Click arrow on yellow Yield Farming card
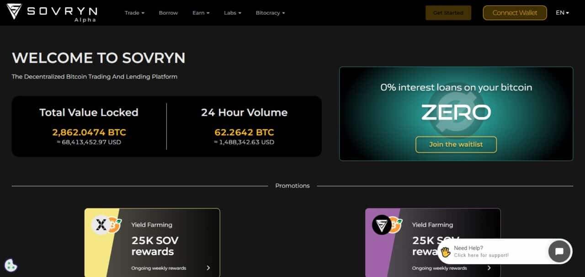 [x=208, y=268]
